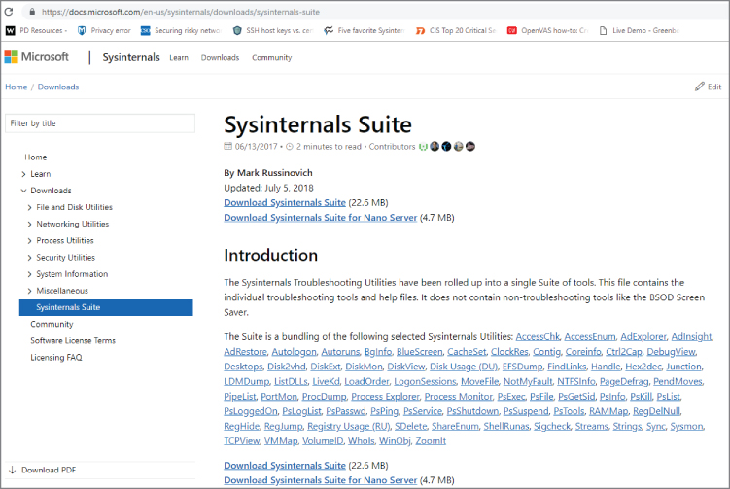Open the Downloads top menu
Screen dimensions: 730x489
[220, 57]
